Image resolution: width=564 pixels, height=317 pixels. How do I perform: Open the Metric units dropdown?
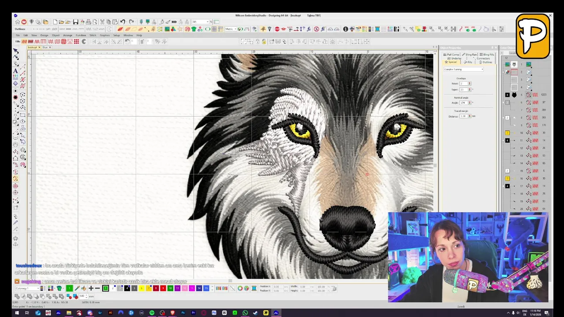click(x=235, y=29)
